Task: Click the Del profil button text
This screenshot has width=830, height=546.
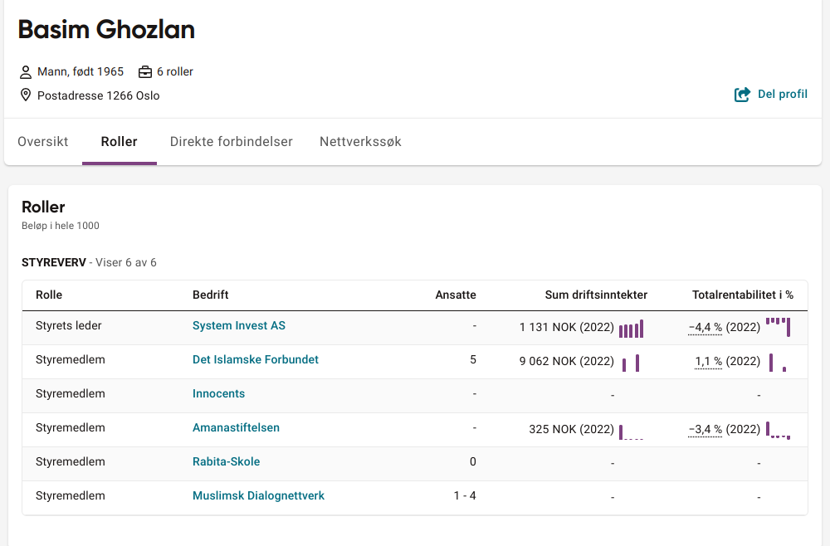Action: click(x=782, y=95)
